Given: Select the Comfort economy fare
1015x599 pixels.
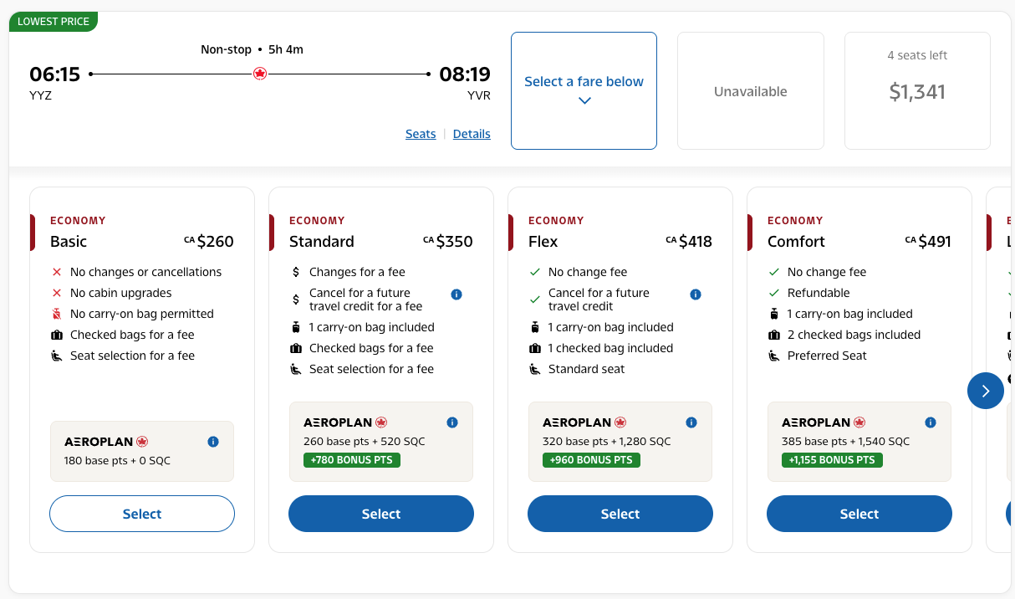Looking at the screenshot, I should pos(859,514).
